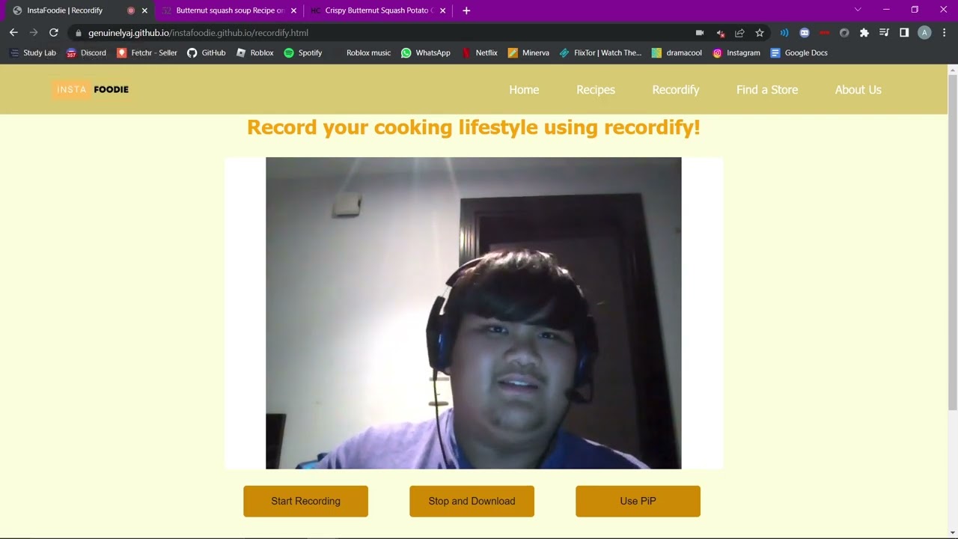
Task: Click the muted sound blocked icon in address bar
Action: pyautogui.click(x=720, y=33)
